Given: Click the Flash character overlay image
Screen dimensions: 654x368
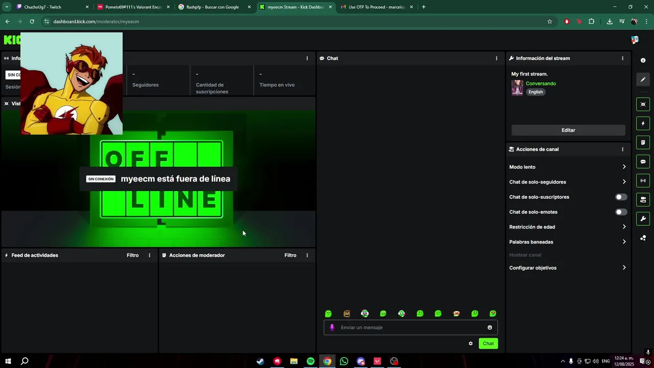Looking at the screenshot, I should pos(72,83).
